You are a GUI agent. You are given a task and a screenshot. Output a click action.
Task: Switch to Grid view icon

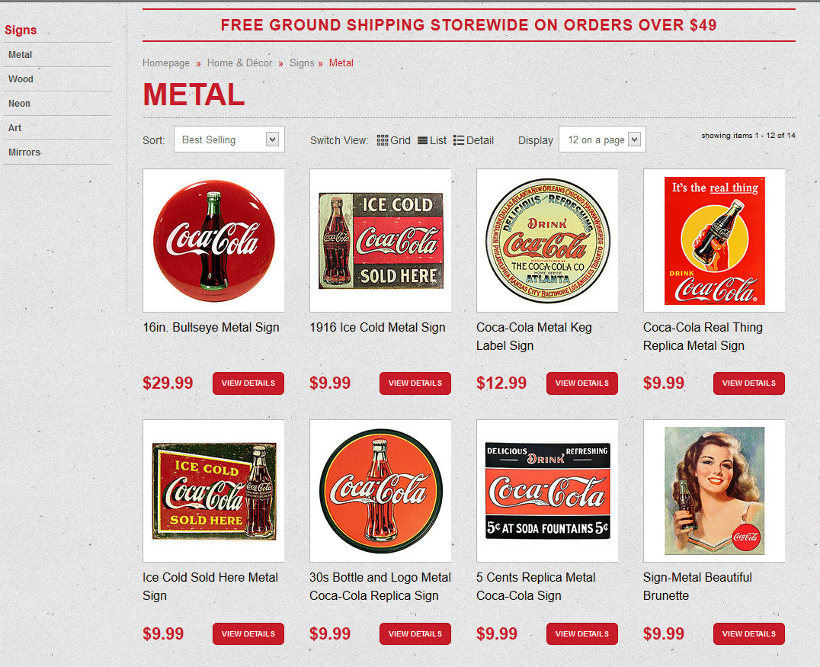[383, 140]
